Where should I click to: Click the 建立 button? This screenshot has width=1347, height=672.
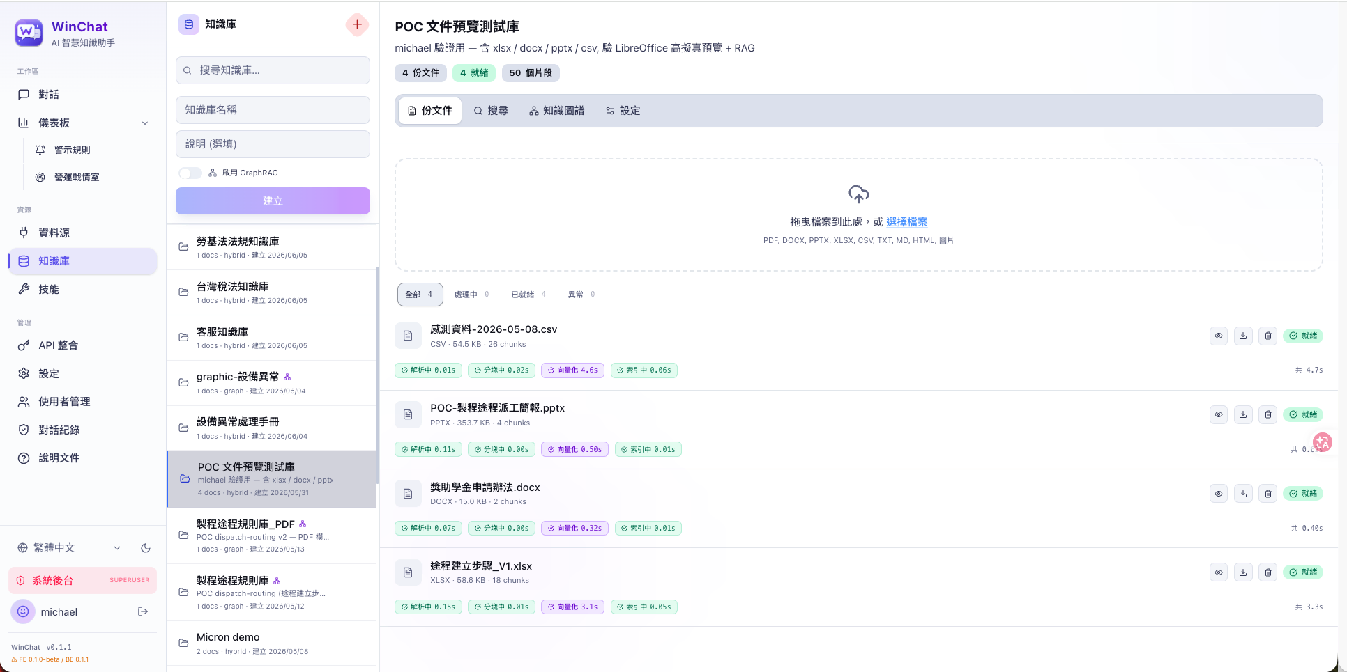(273, 201)
